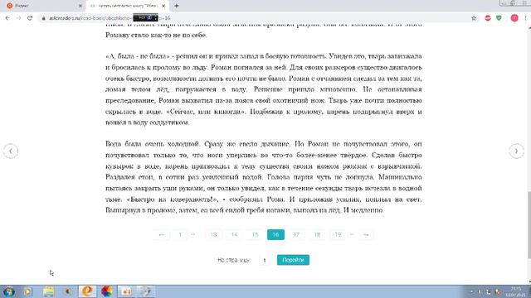The image size is (531, 298).
Task: Open the red adblock extension icon
Action: tap(488, 18)
